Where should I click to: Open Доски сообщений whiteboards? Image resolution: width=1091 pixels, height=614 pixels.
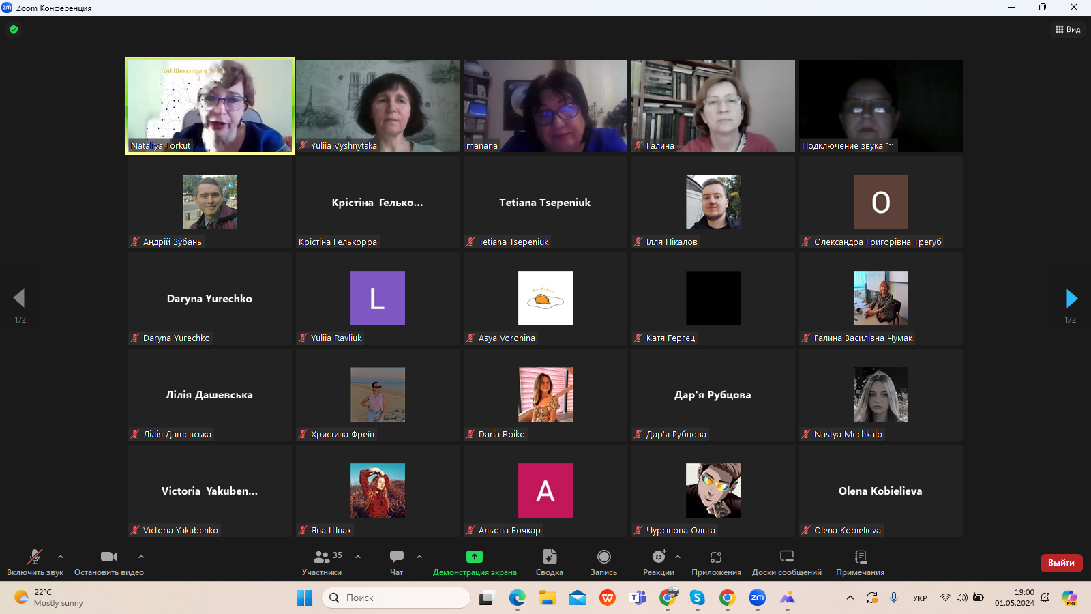pyautogui.click(x=786, y=557)
